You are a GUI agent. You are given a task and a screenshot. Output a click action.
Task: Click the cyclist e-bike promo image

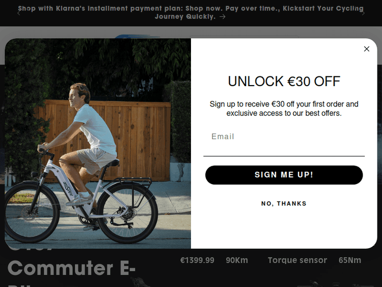(x=98, y=143)
